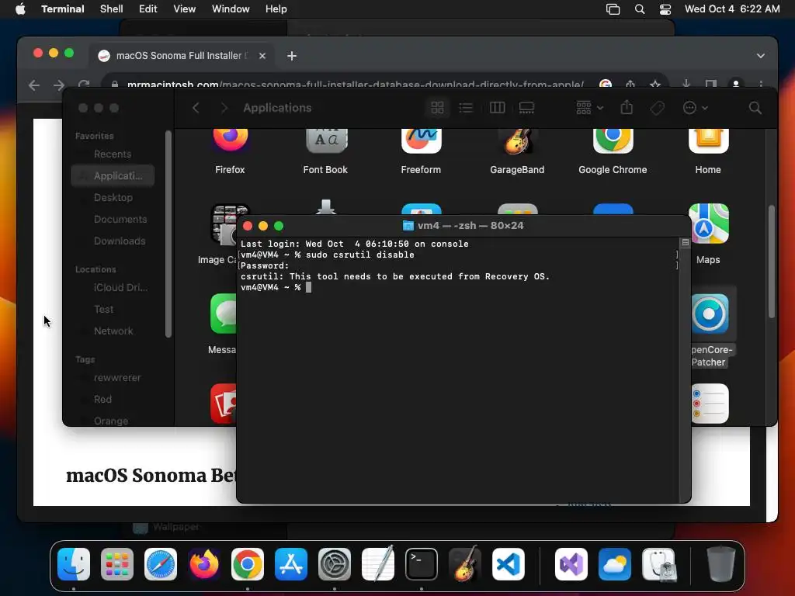Open Control Center in menu bar

pos(665,9)
